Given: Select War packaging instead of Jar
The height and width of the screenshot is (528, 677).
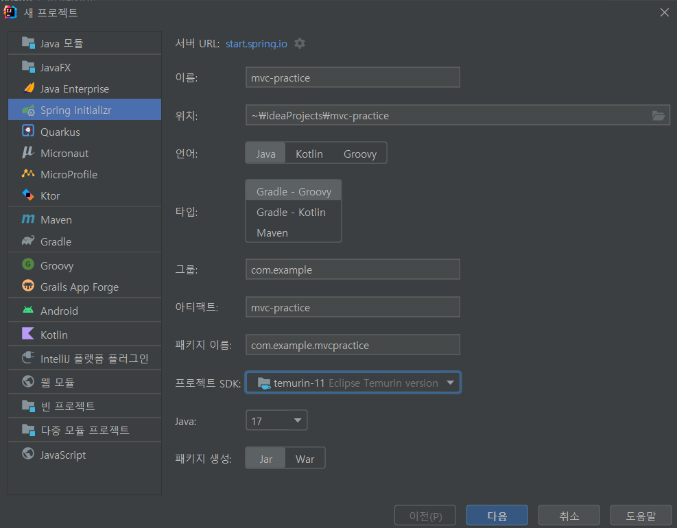Looking at the screenshot, I should tap(305, 458).
